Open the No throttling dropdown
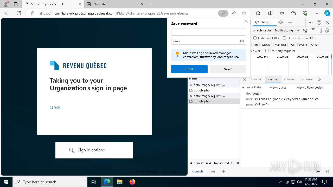Image resolution: width=333 pixels, height=187 pixels. (x=287, y=30)
